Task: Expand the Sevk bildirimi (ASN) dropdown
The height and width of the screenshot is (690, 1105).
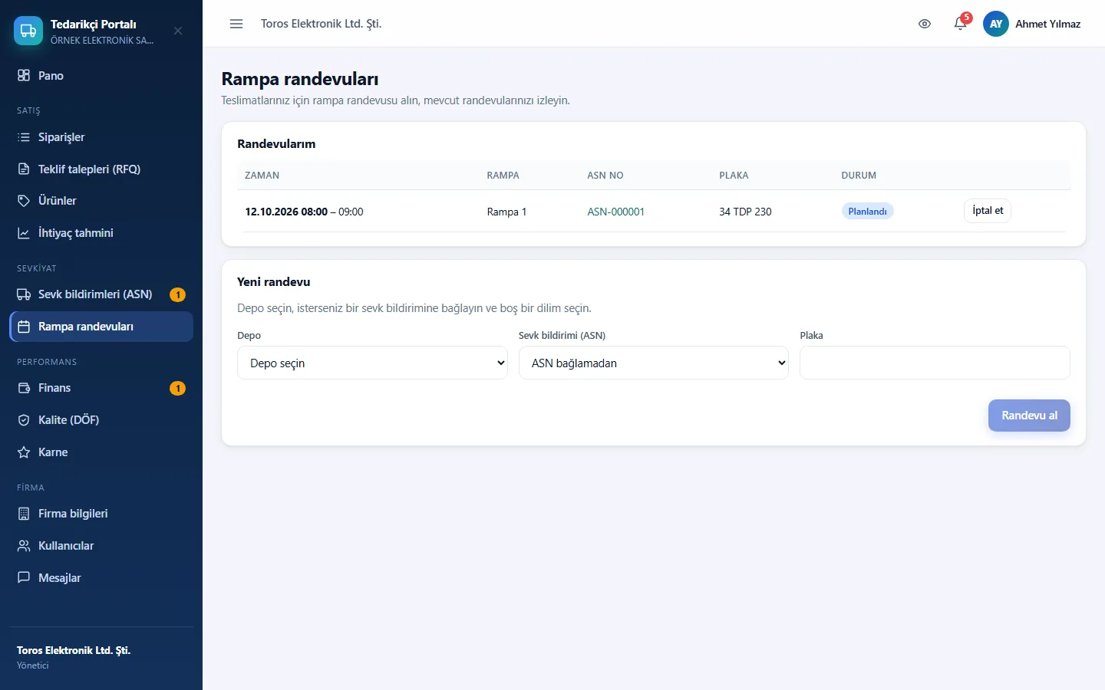Action: coord(654,363)
